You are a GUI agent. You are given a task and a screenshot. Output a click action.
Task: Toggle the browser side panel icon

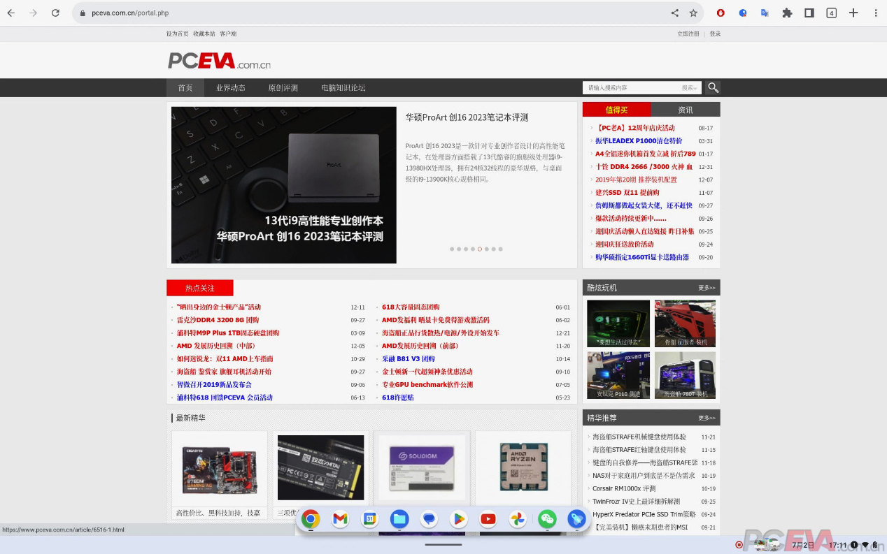point(808,13)
